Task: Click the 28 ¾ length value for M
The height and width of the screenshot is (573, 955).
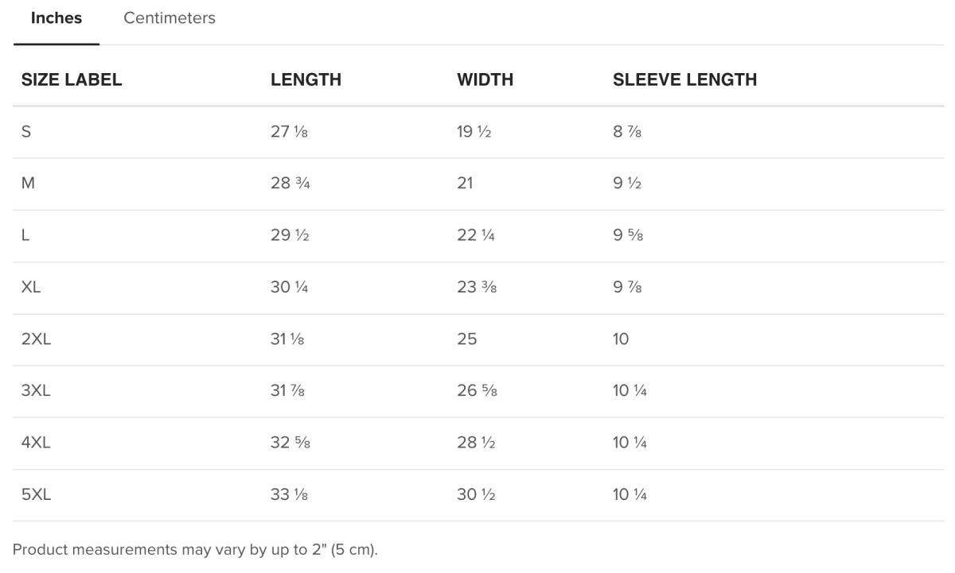Action: [290, 184]
